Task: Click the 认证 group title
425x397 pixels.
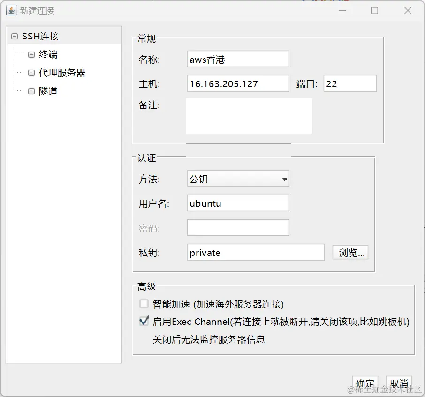Action: coord(146,158)
